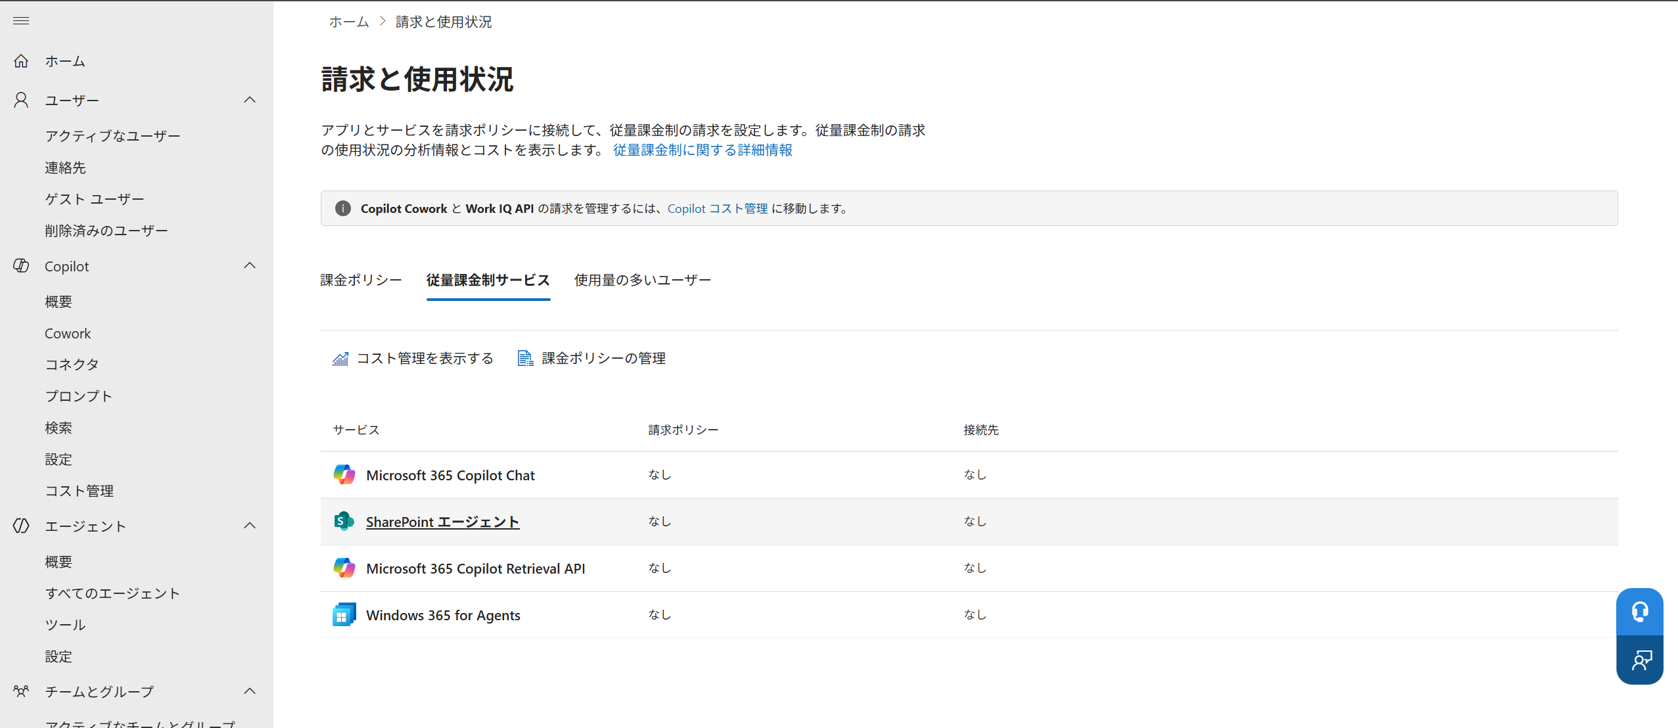
Task: Click the サービス column header
Action: (356, 430)
